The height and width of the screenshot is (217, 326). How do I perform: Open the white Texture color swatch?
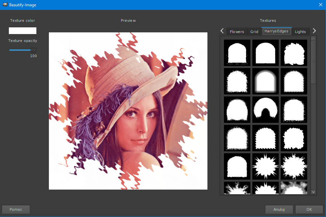click(22, 31)
